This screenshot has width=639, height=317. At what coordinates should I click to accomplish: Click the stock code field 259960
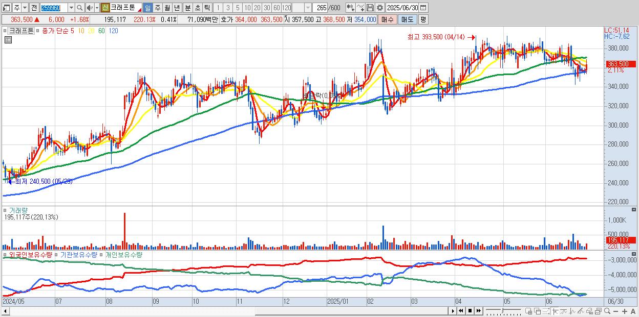54,8
